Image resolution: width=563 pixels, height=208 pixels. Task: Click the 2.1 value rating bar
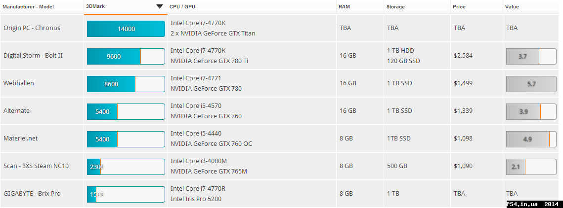[531, 167]
